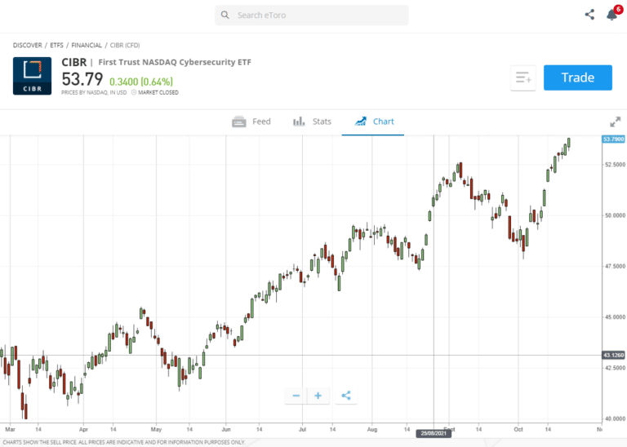Image resolution: width=627 pixels, height=447 pixels.
Task: Click First Trust NASDAQ Cybersecurity ETF title
Action: (175, 62)
